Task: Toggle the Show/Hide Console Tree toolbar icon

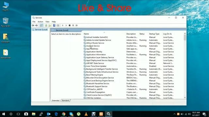Action: click(41, 25)
